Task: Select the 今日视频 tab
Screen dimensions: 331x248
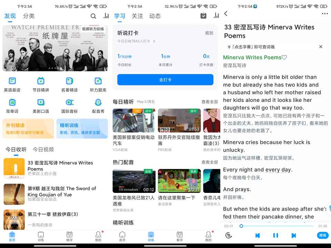Action: click(x=43, y=149)
